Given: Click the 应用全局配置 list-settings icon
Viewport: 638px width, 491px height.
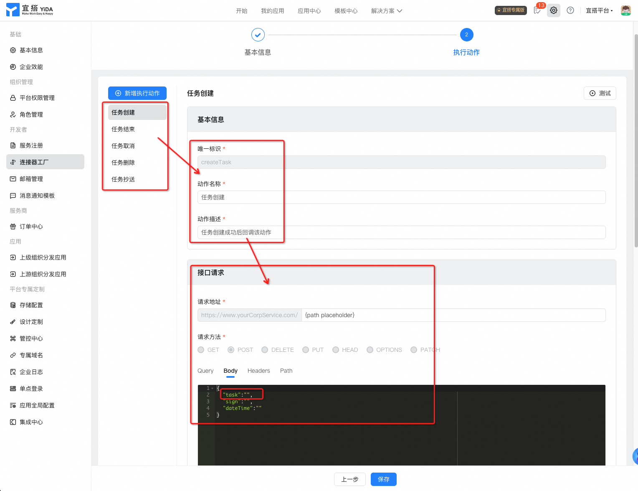Looking at the screenshot, I should click(13, 405).
